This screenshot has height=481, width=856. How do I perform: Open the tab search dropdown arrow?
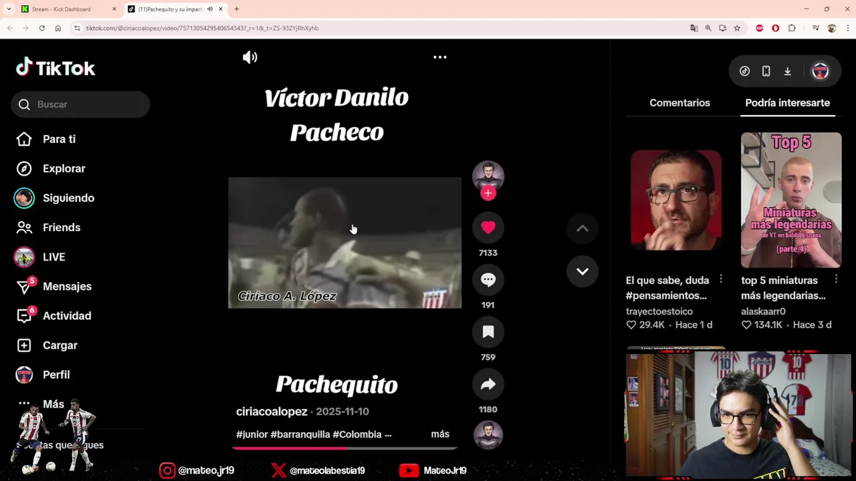(x=9, y=9)
